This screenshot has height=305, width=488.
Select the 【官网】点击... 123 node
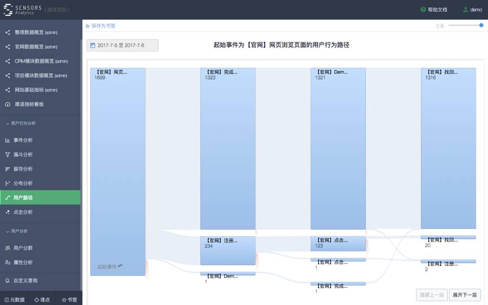(338, 244)
